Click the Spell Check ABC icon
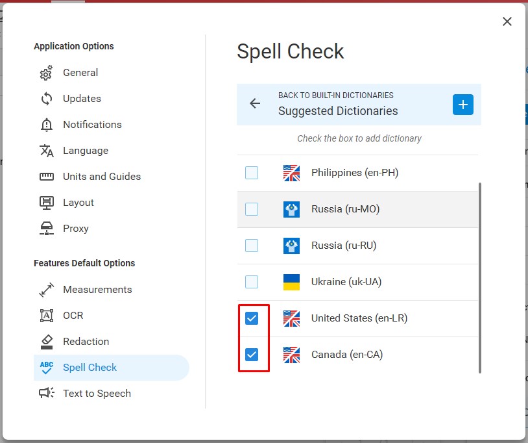Viewport: 528px width, 443px height. pos(47,368)
